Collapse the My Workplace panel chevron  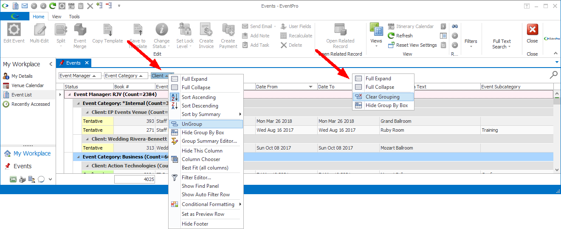click(51, 64)
